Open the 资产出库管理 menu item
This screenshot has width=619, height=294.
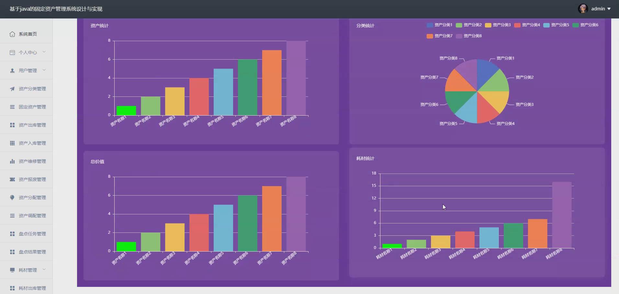pyautogui.click(x=26, y=125)
